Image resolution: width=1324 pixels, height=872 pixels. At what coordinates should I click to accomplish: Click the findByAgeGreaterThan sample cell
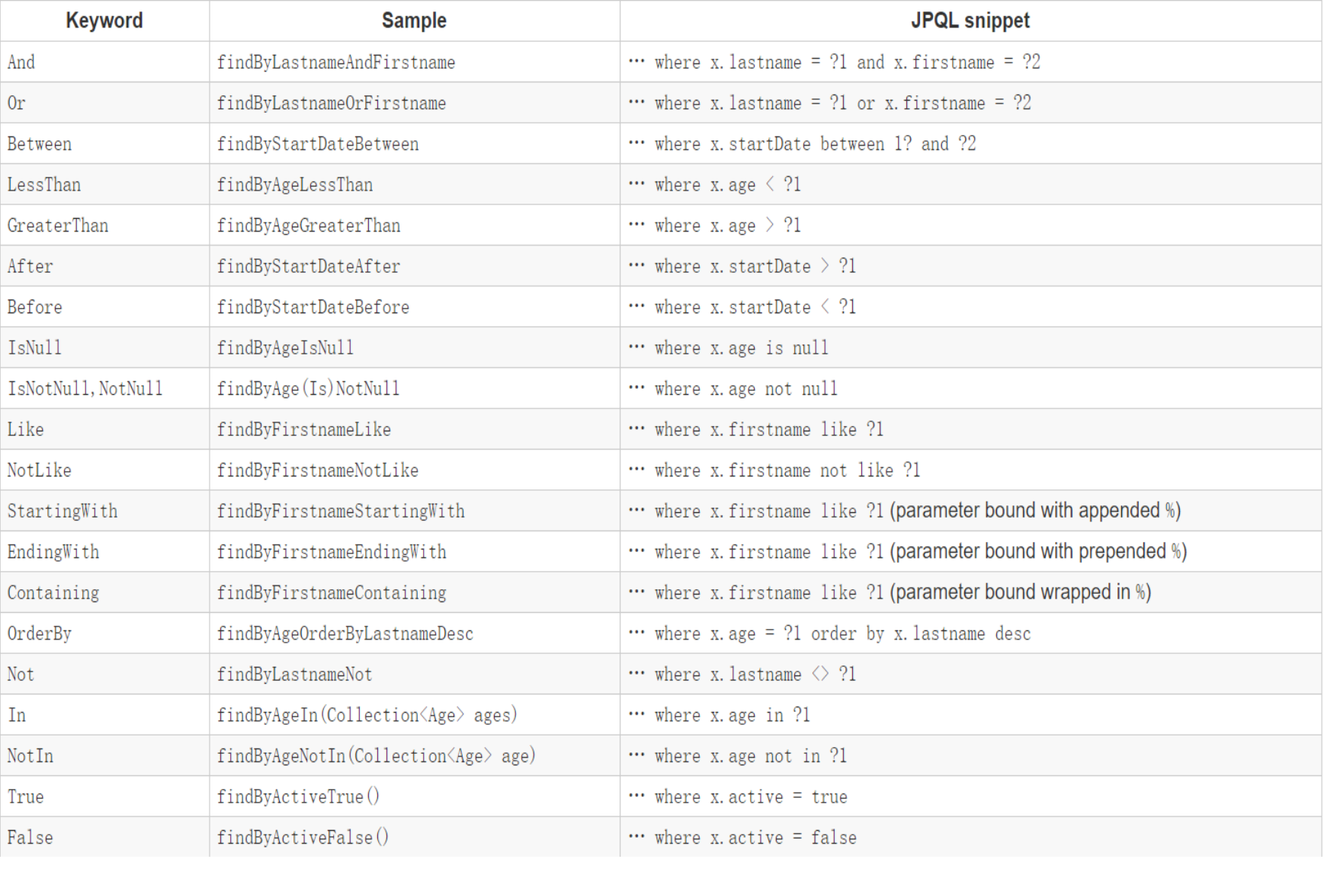tap(309, 226)
